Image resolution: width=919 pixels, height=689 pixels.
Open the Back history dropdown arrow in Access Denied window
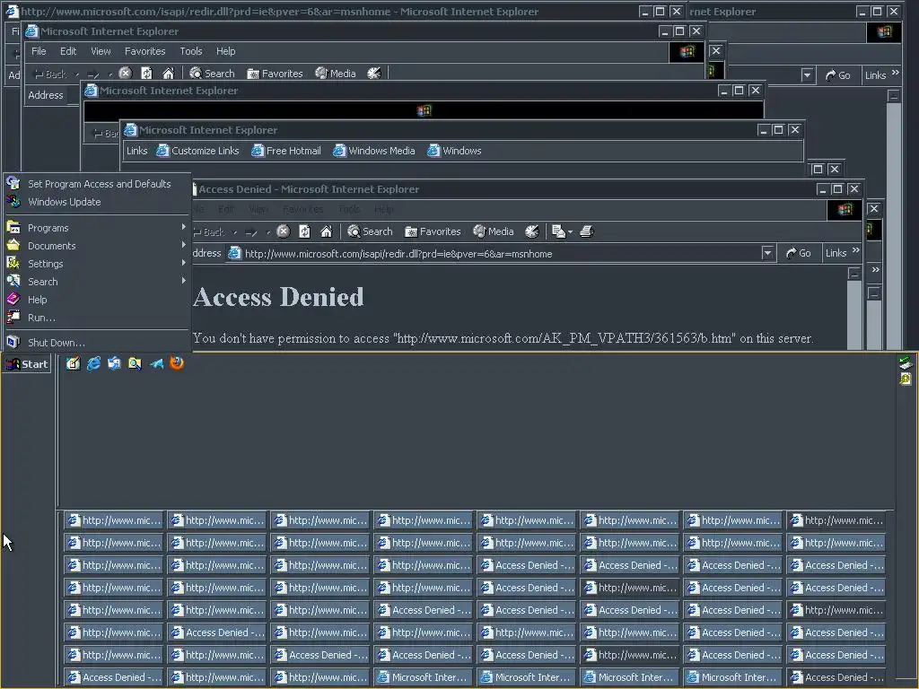[235, 232]
